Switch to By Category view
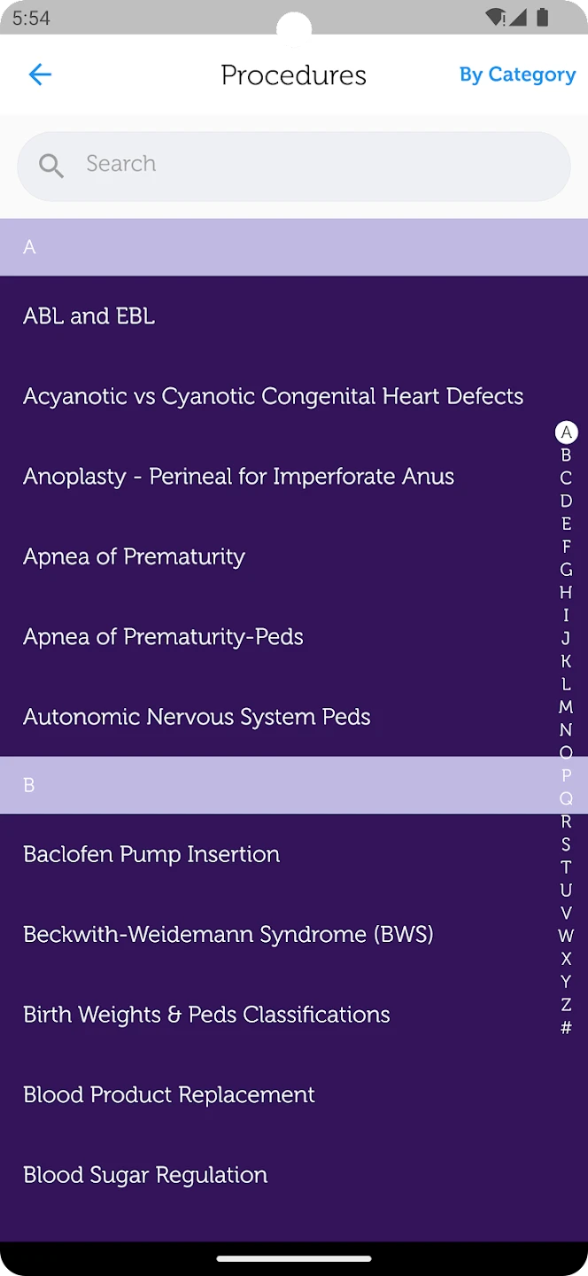The width and height of the screenshot is (588, 1276). [517, 74]
